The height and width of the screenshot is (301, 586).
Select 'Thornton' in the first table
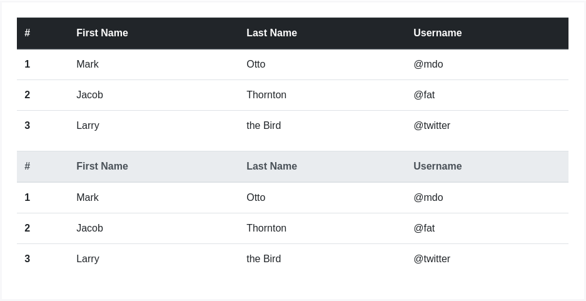tap(266, 95)
